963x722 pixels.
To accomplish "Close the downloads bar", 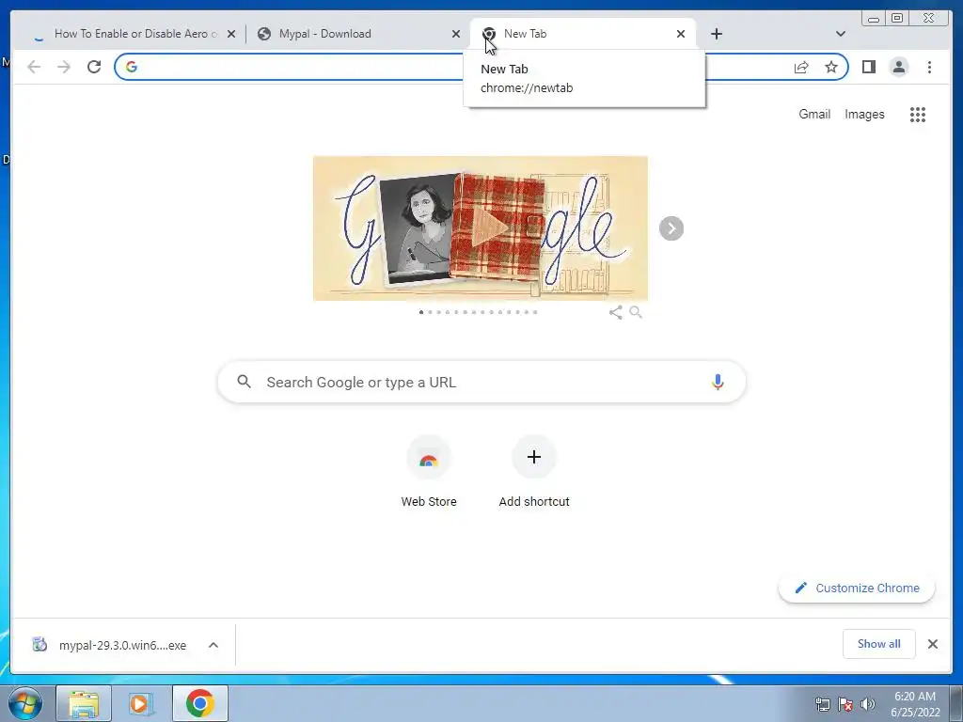I will point(932,644).
